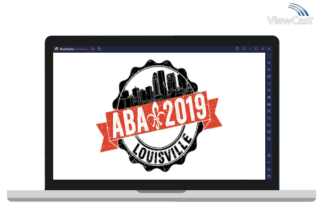Image resolution: width=320 pixels, height=220 pixels.
Task: Open the Media folder icon in the sidebar
Action: (269, 118)
